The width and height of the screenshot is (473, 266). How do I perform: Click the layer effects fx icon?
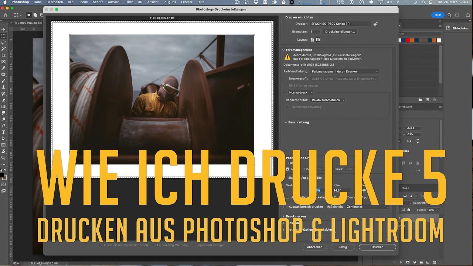(401, 262)
